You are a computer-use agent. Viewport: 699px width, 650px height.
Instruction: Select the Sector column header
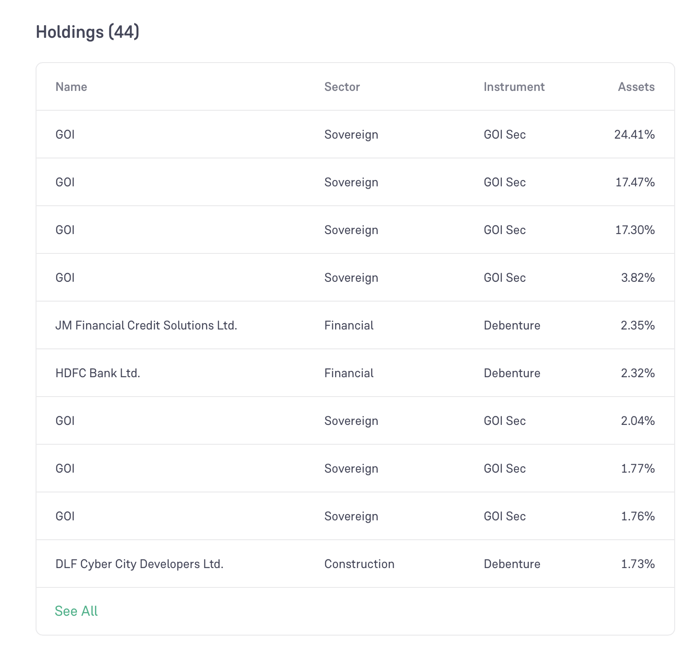point(342,87)
